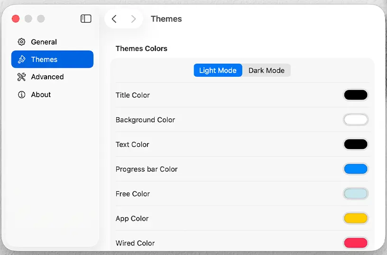Viewport: 387px width, 255px height.
Task: Go forward using the right chevron
Action: 133,19
